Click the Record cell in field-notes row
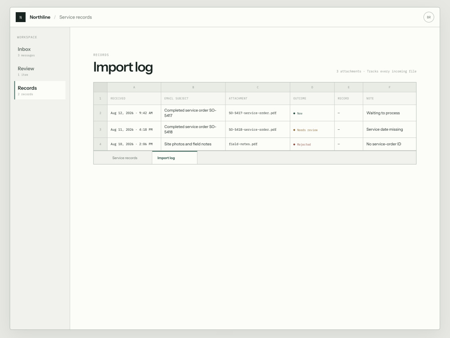The image size is (450, 338). click(349, 144)
